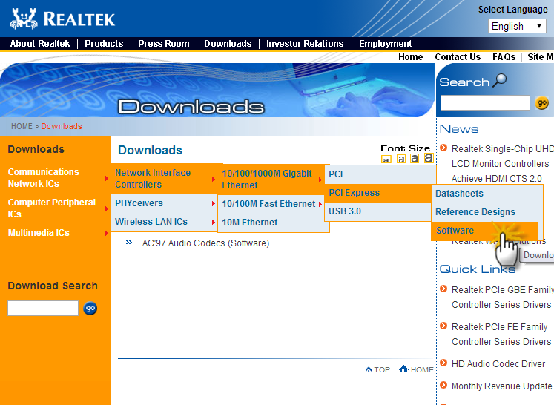This screenshot has width=554, height=405.
Task: Open Investor Relations in top navigation
Action: [x=305, y=44]
